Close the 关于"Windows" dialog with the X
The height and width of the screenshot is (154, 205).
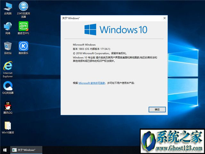(165, 18)
